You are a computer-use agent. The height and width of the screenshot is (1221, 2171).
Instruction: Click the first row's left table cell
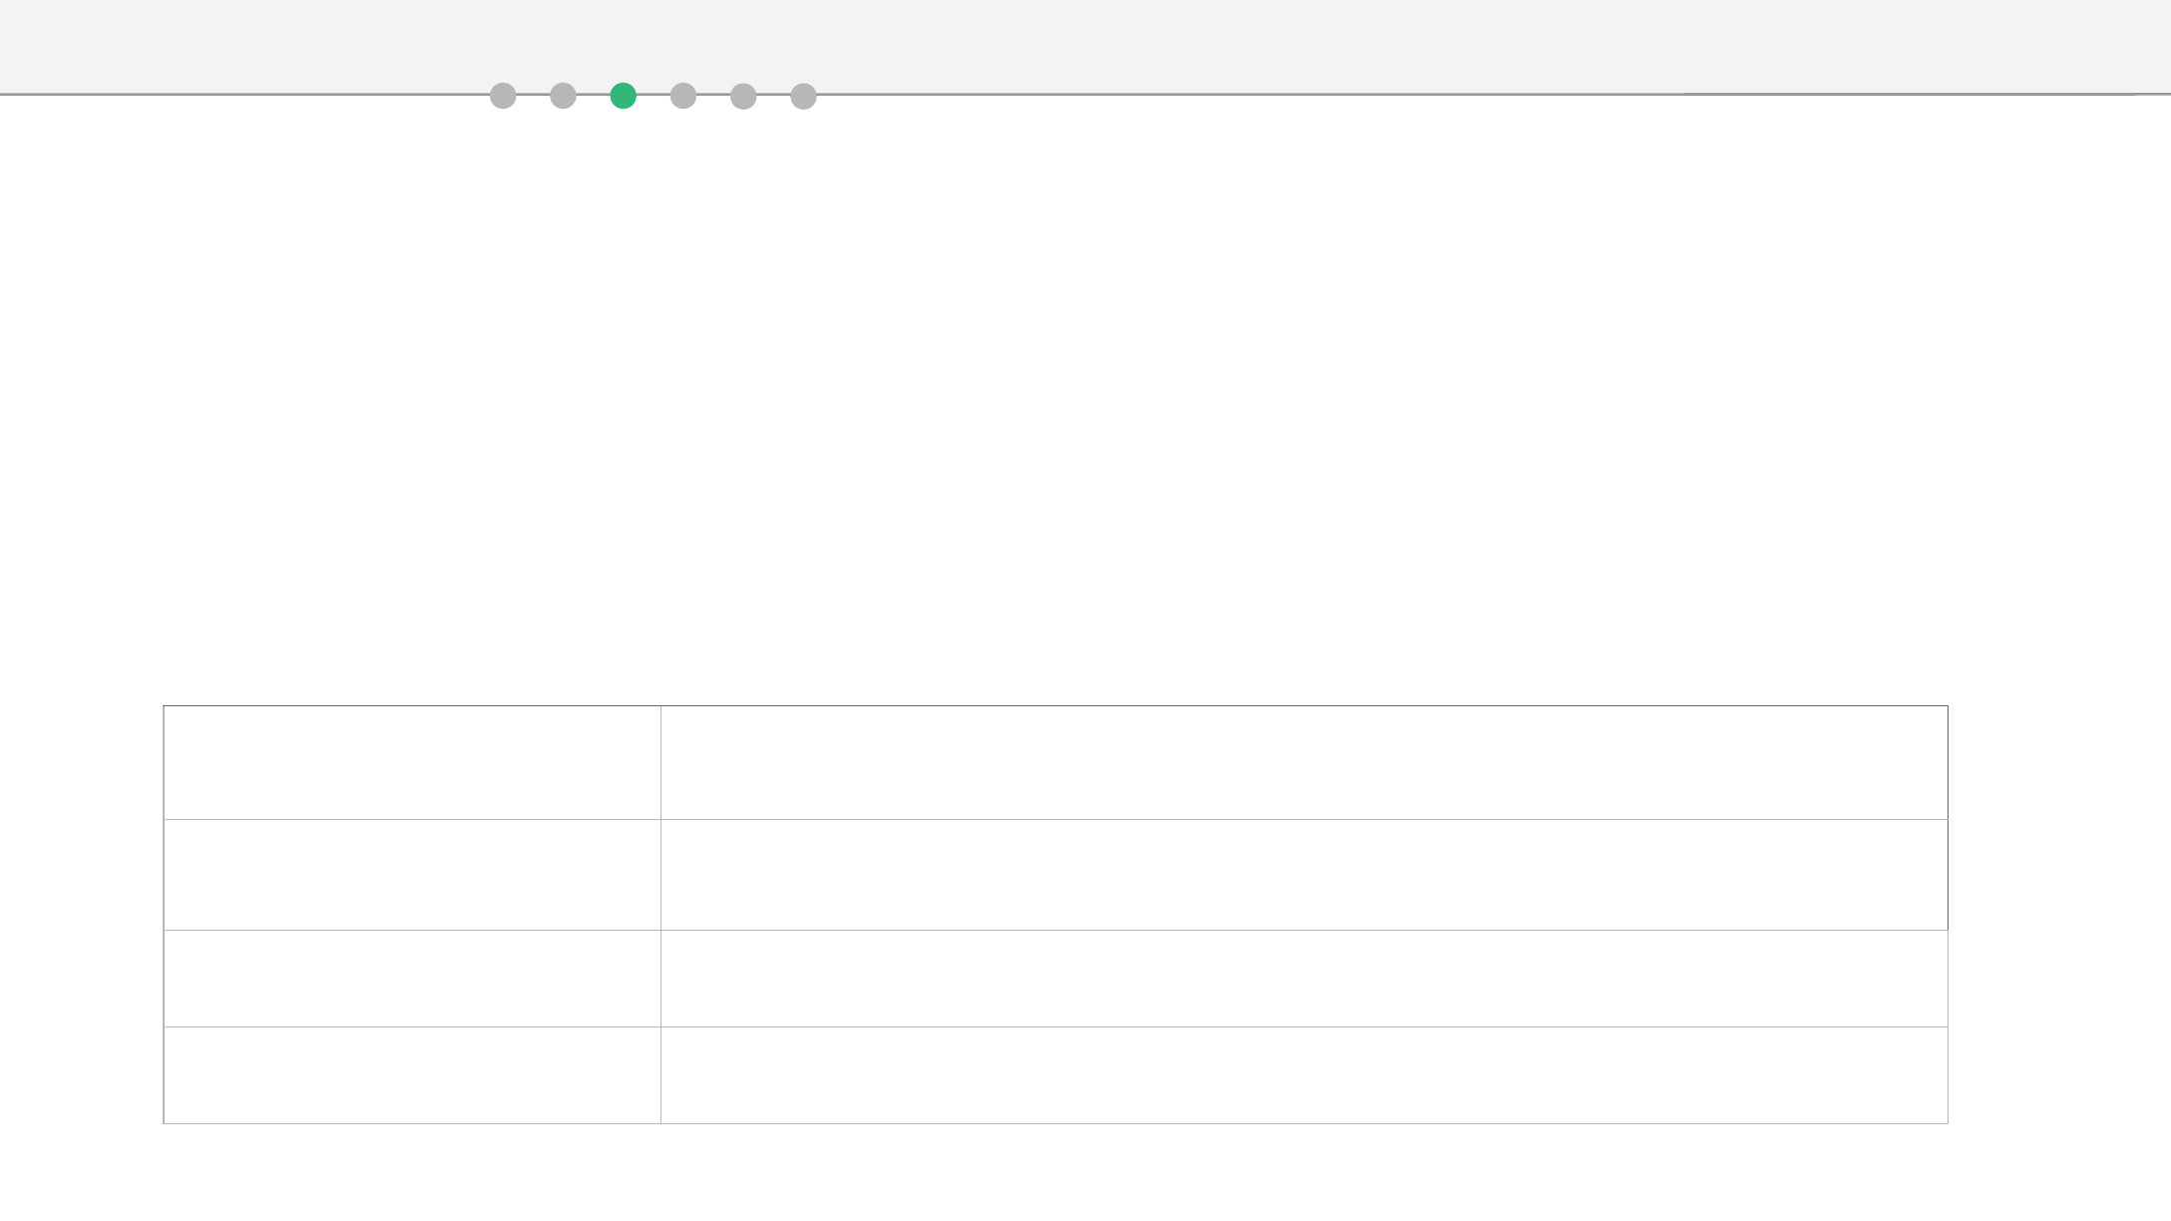(411, 762)
